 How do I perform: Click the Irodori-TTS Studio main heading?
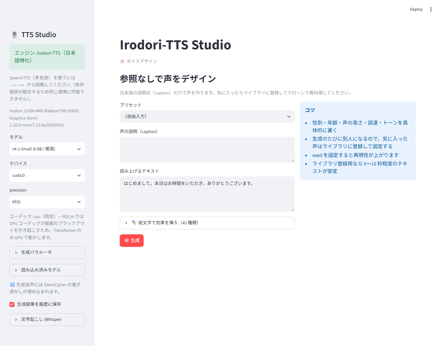[x=175, y=45]
